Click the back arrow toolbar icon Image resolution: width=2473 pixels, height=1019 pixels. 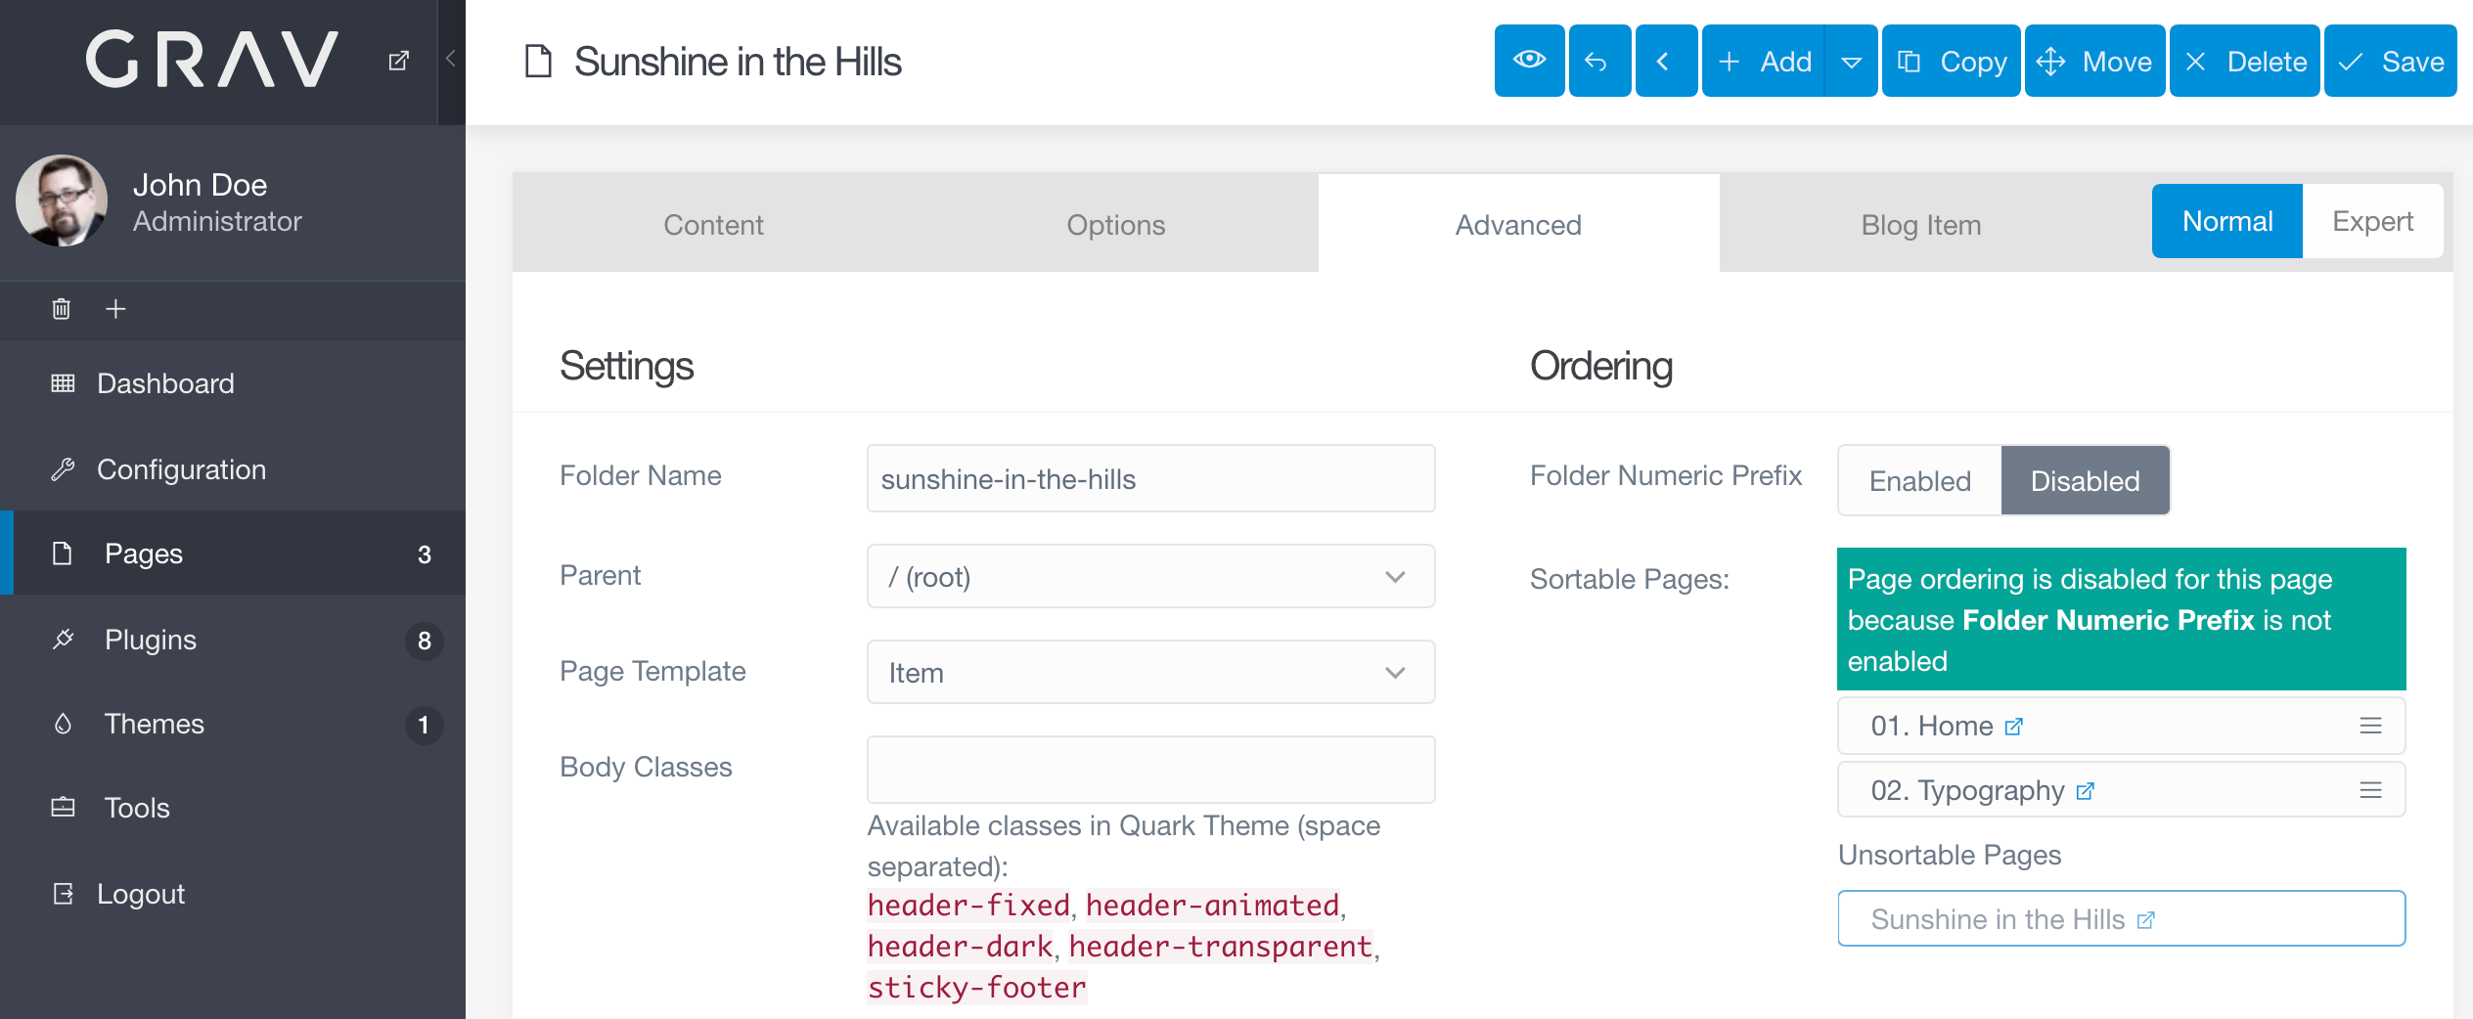click(x=1598, y=61)
